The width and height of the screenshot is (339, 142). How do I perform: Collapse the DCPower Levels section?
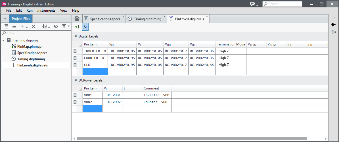(x=76, y=80)
